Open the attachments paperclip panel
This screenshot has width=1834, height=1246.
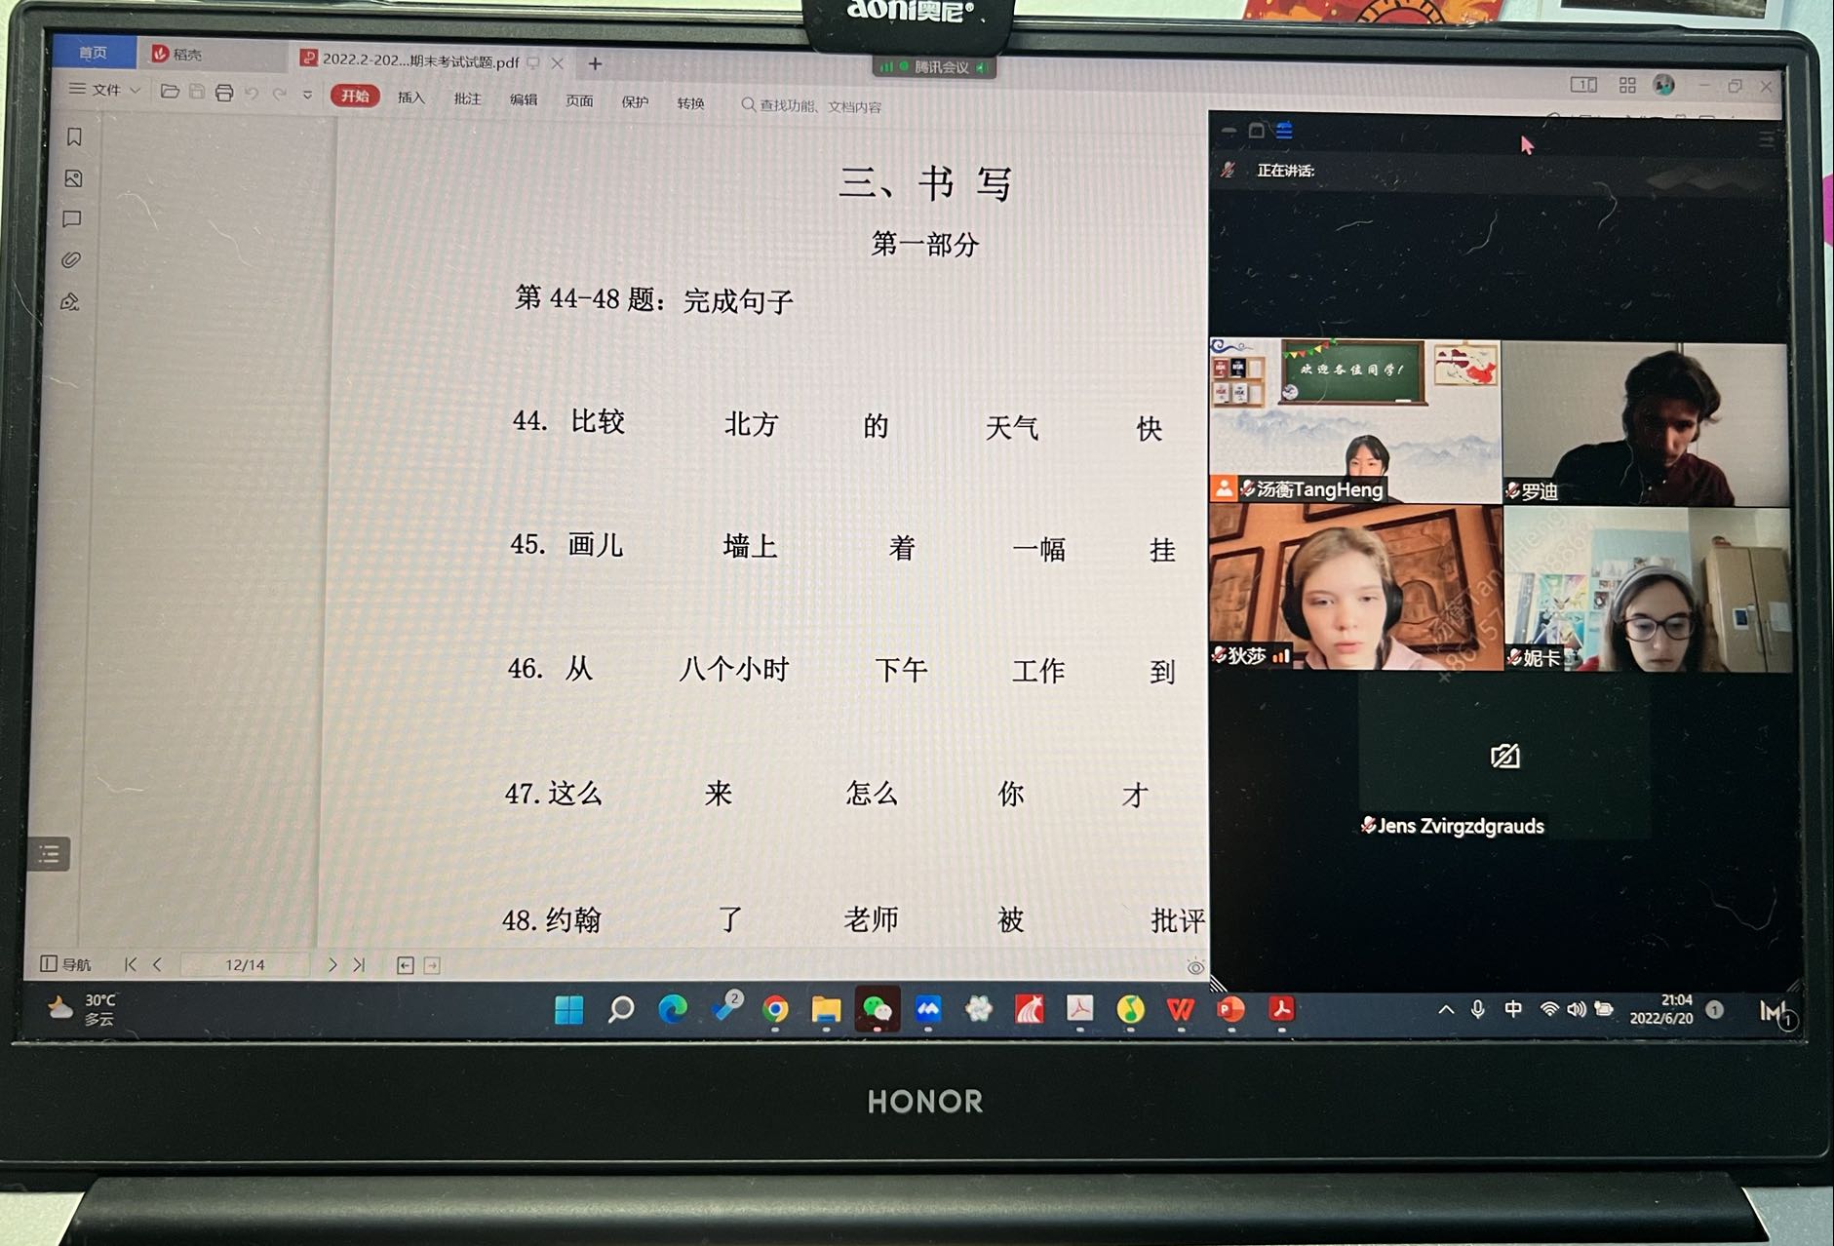(x=71, y=260)
